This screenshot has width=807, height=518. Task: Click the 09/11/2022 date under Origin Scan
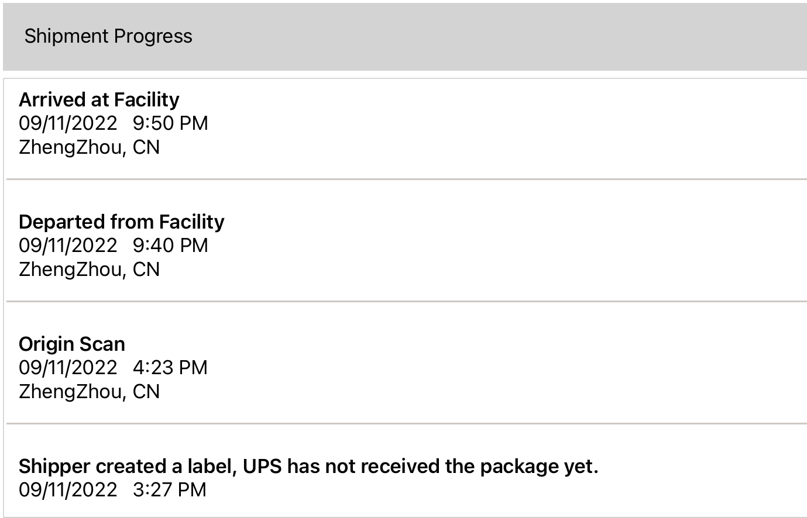68,368
